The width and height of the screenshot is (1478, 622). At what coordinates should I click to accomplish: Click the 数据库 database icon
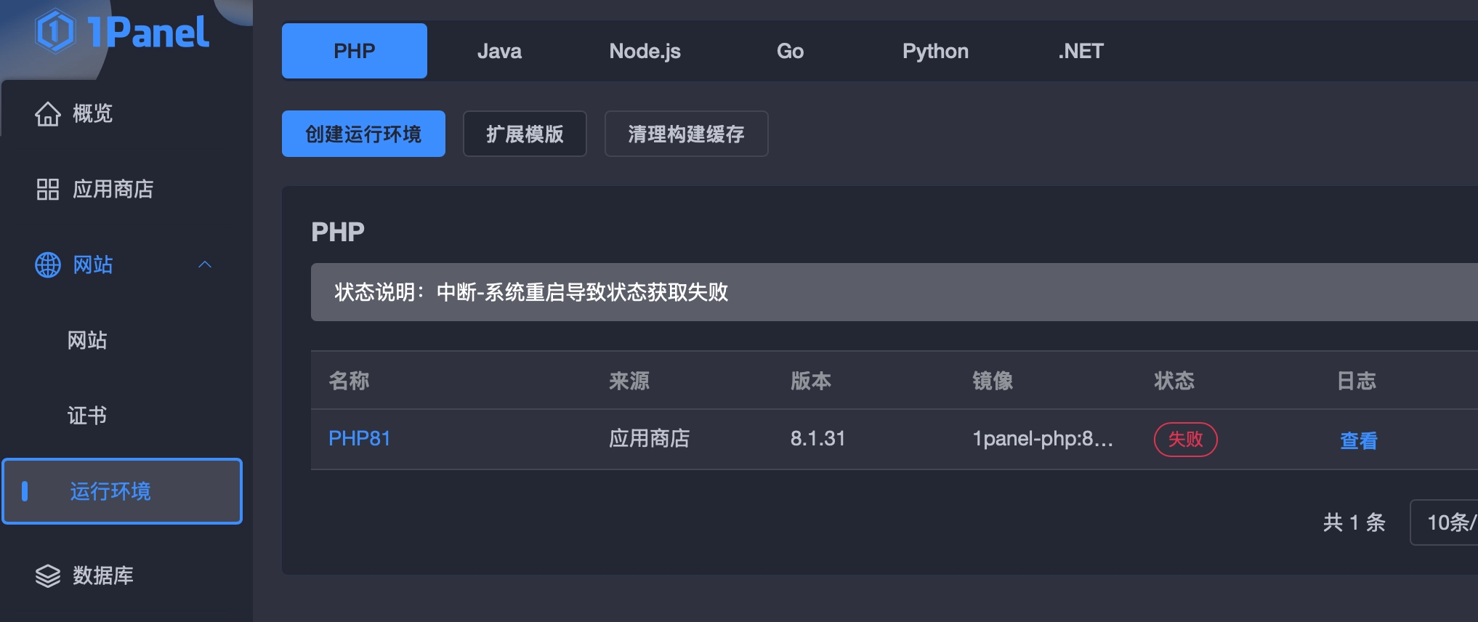coord(47,575)
